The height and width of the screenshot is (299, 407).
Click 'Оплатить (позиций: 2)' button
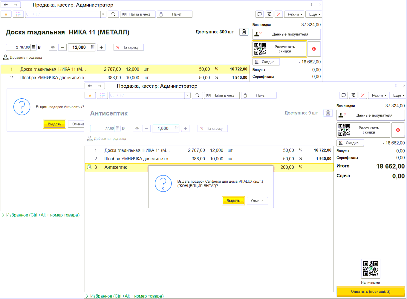[371, 292]
